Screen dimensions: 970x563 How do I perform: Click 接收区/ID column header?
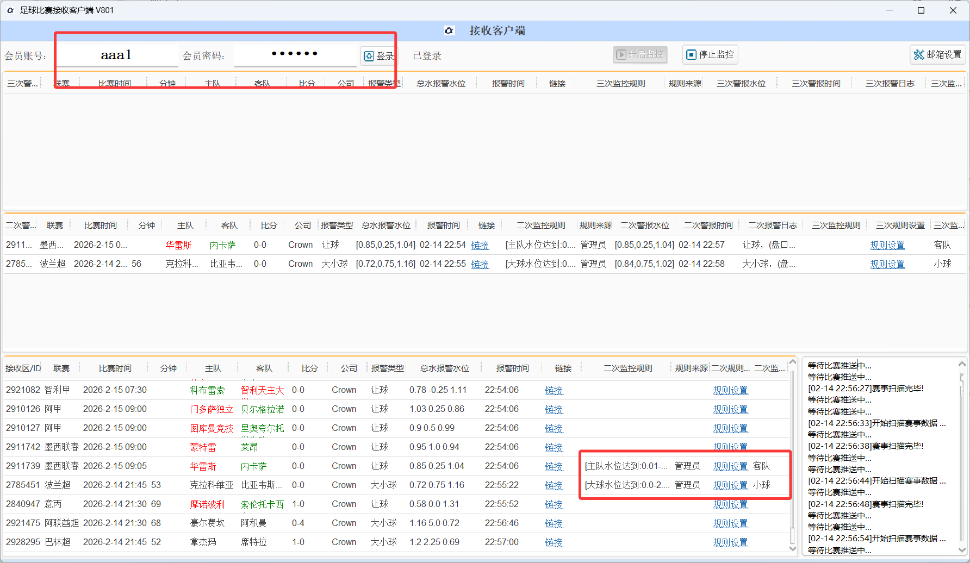click(x=23, y=368)
